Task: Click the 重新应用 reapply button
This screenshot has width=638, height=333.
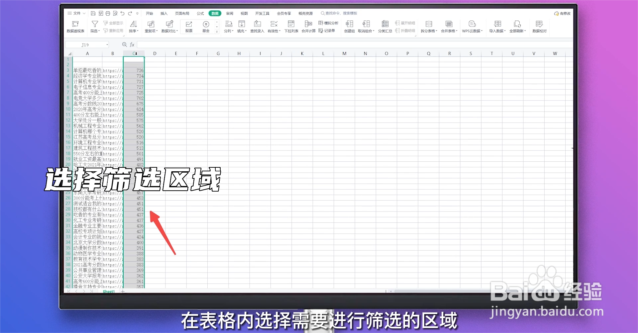Action: pyautogui.click(x=113, y=31)
